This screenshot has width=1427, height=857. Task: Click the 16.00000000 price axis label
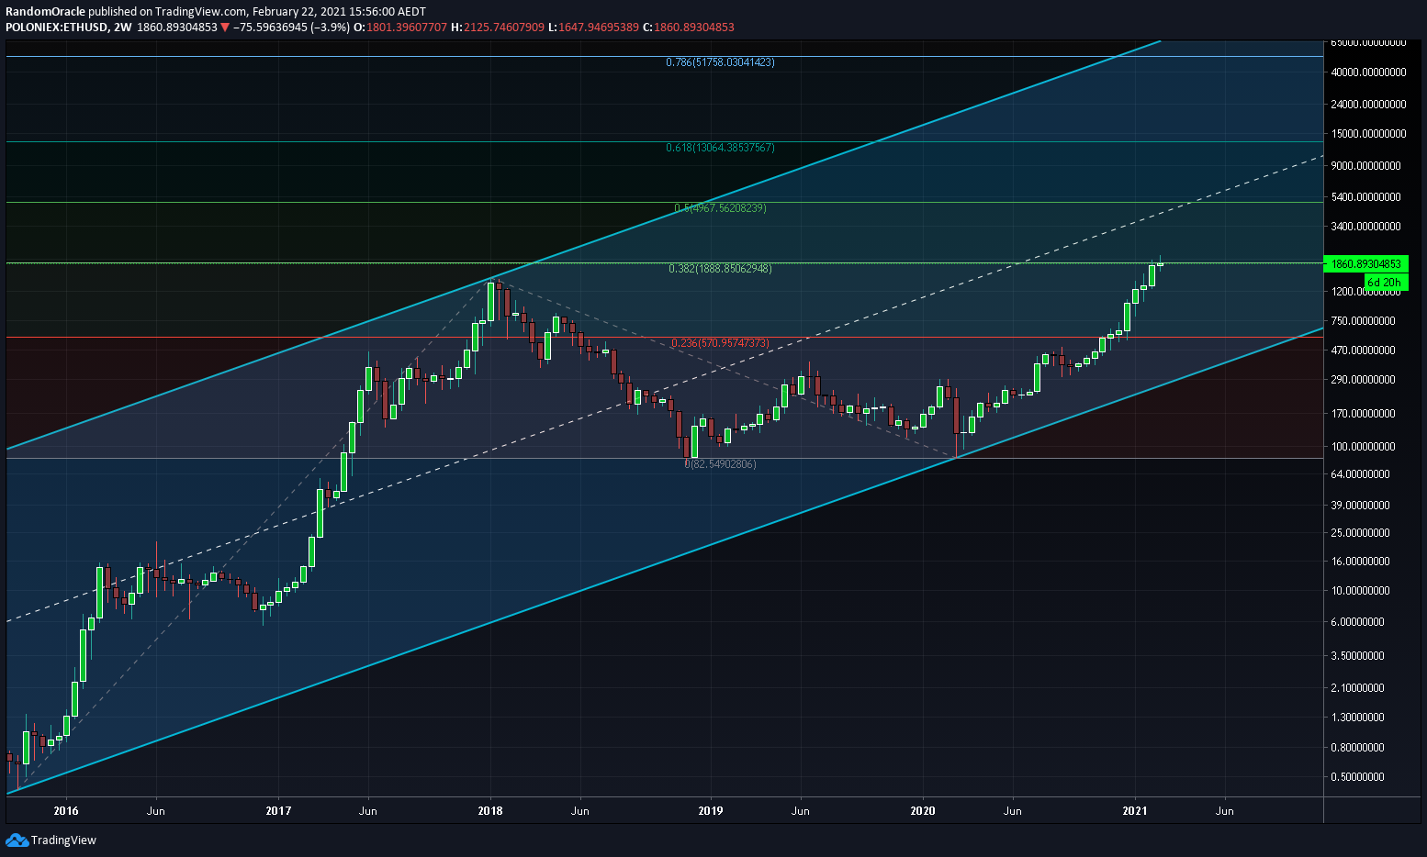pyautogui.click(x=1360, y=562)
